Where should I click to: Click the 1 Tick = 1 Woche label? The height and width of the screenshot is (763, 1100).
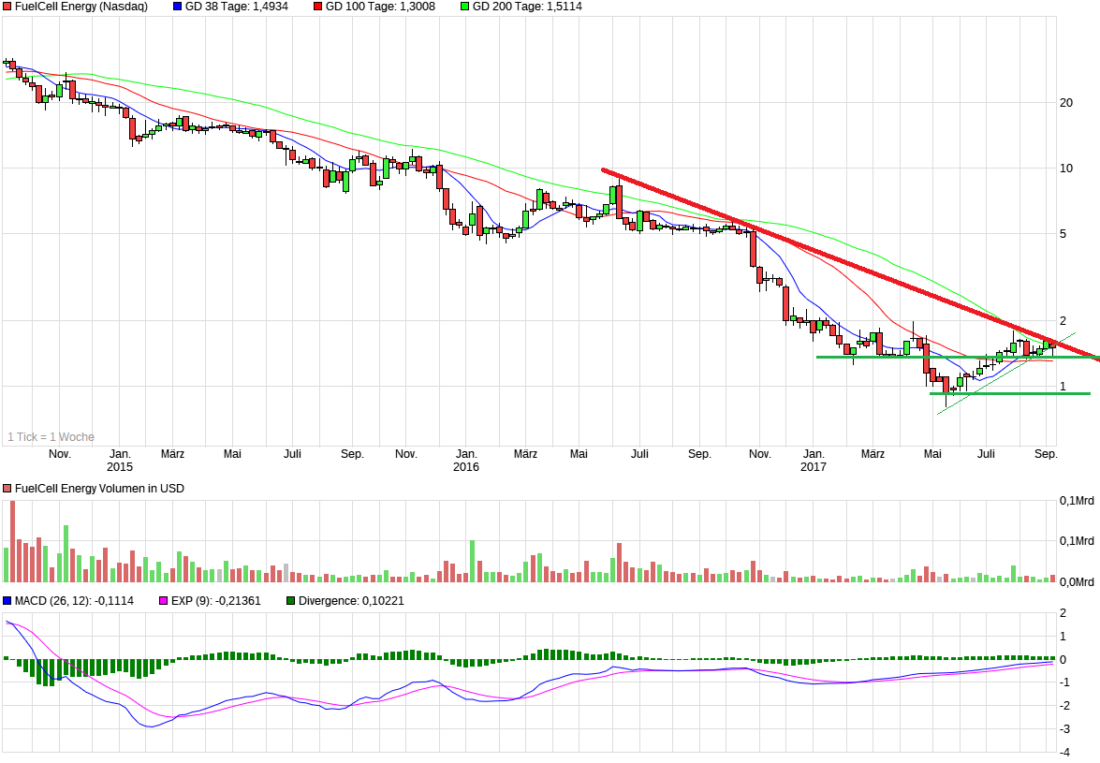tap(51, 436)
